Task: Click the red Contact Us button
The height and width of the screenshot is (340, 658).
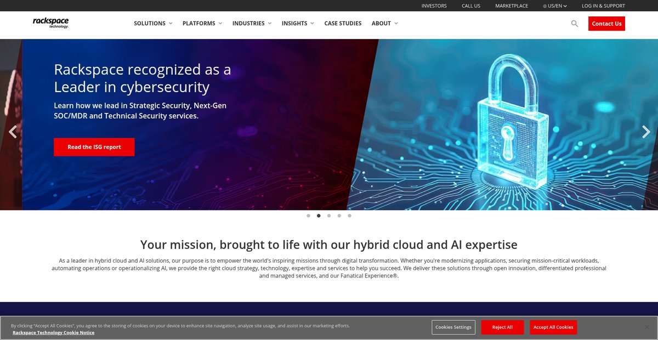Action: pyautogui.click(x=606, y=24)
